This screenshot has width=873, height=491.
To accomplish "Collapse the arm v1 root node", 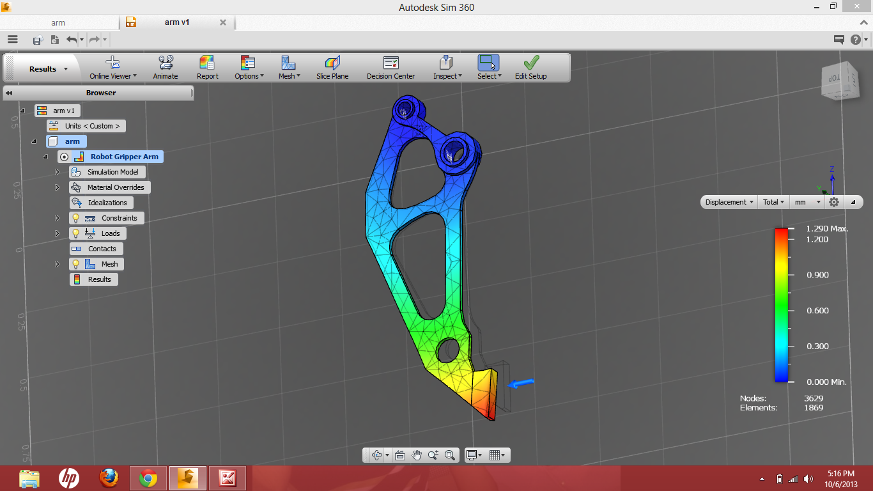I will tap(22, 111).
